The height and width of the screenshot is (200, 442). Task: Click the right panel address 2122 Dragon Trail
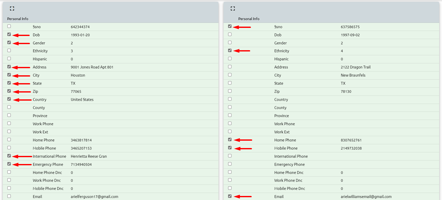point(356,67)
